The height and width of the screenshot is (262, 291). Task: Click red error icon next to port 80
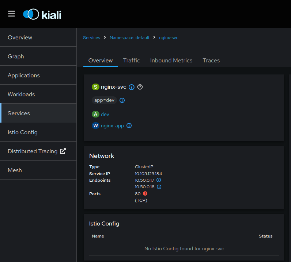click(145, 194)
